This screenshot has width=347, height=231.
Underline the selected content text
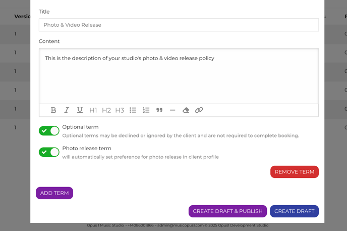tap(80, 110)
